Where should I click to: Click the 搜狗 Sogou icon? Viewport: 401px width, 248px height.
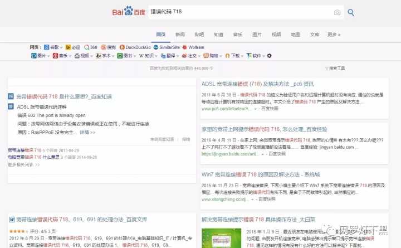pyautogui.click(x=104, y=47)
